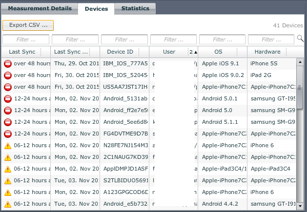307x212 pixels.
Task: Click the magnifier search icon beside filters
Action: coord(300,39)
